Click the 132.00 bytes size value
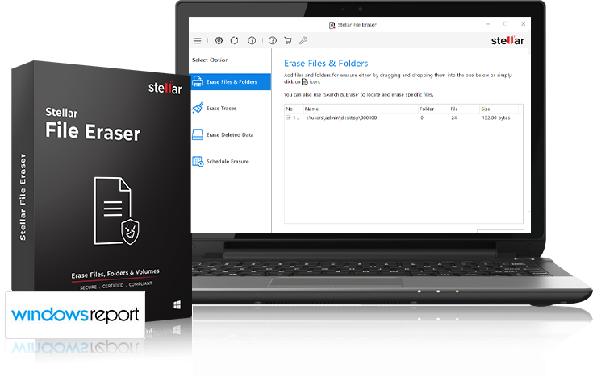 pos(496,118)
